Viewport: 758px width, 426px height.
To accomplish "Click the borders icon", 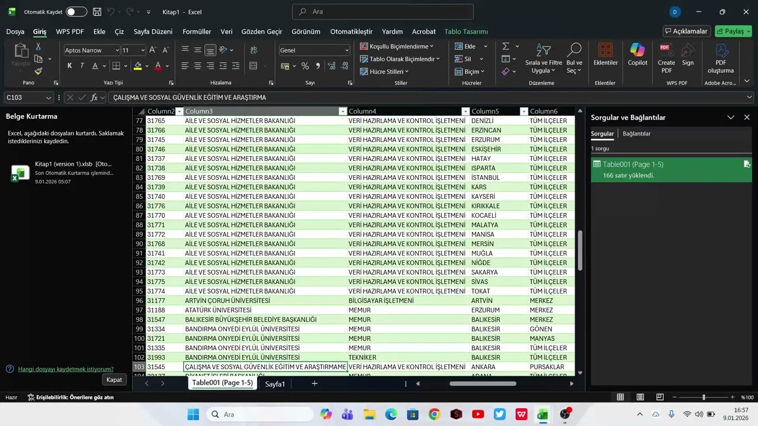I will click(117, 66).
